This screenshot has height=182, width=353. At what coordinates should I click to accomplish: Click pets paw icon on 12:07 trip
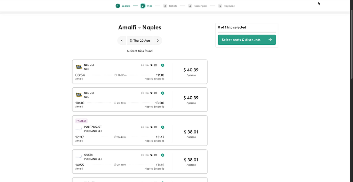[152, 127]
